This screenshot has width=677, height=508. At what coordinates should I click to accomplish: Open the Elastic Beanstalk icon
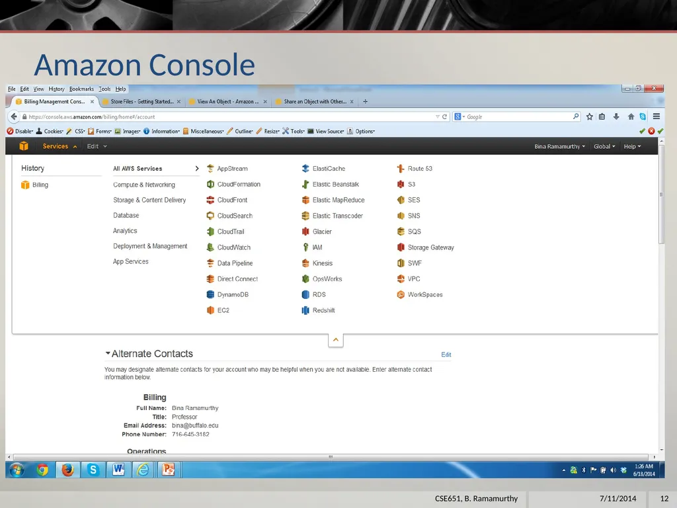[x=305, y=185]
